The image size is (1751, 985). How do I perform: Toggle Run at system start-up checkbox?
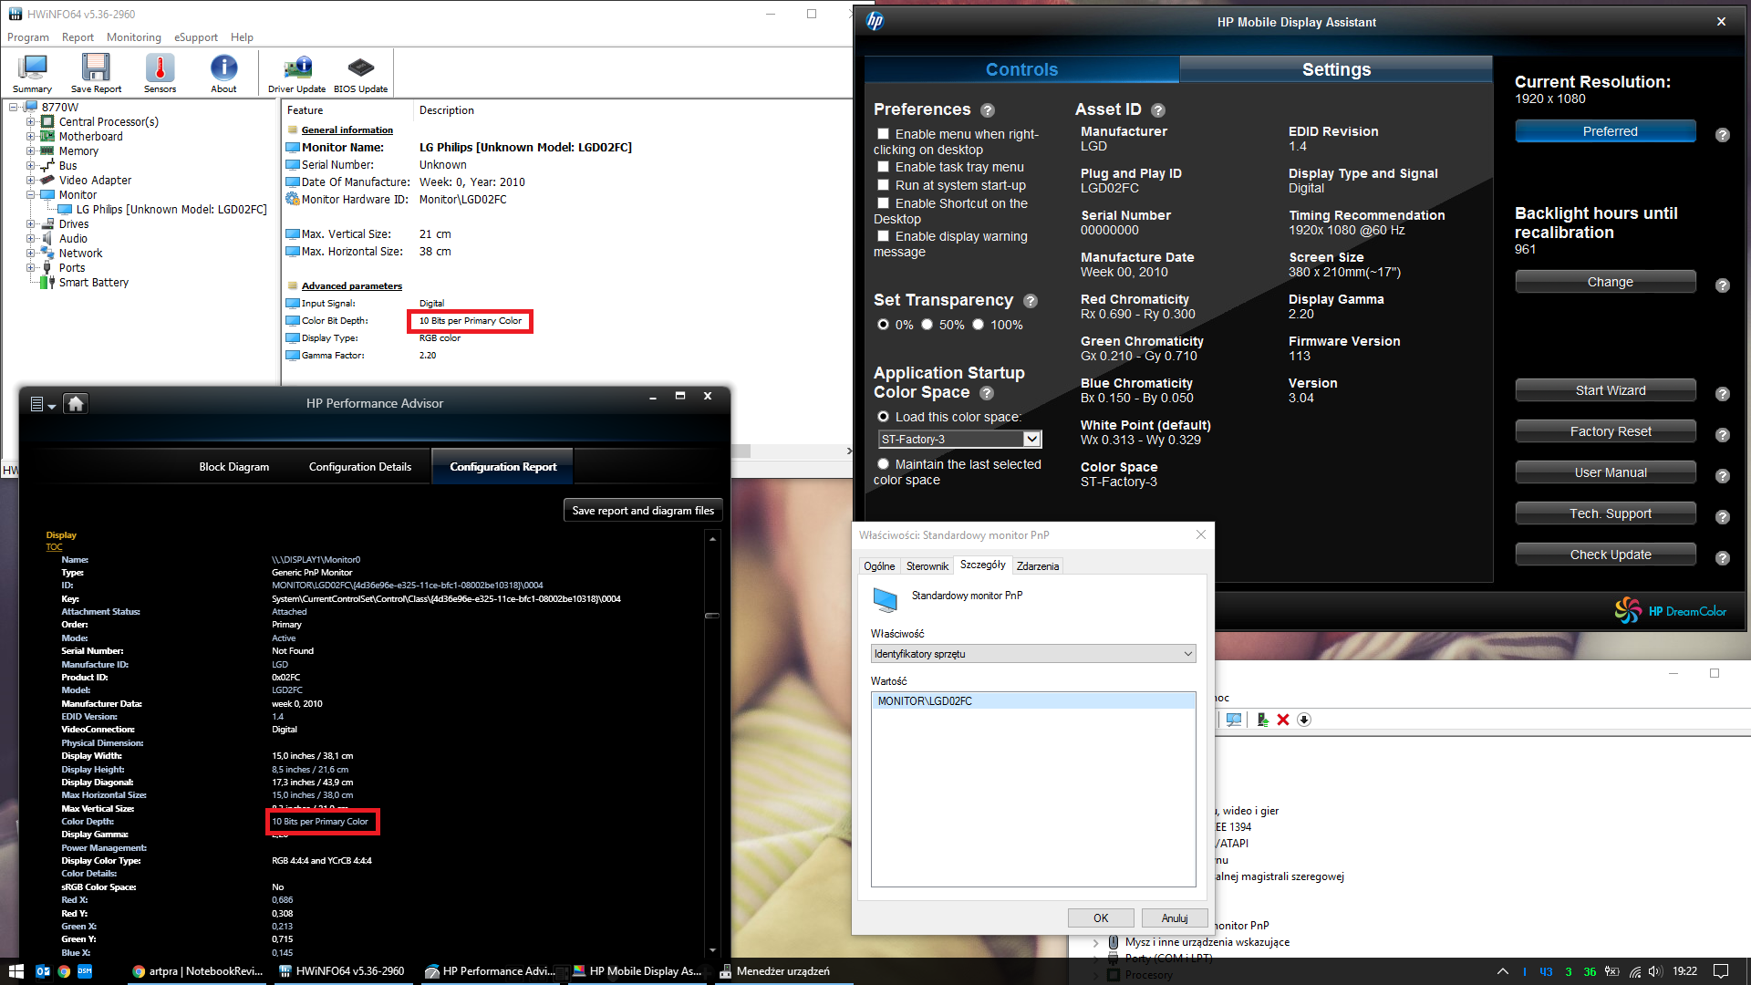tap(883, 185)
